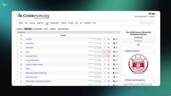Open API in the main menu
171x96 pixels.
pyautogui.click(x=81, y=23)
